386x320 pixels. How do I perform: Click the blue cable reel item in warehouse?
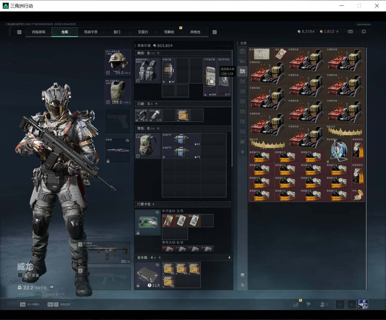pos(339,150)
